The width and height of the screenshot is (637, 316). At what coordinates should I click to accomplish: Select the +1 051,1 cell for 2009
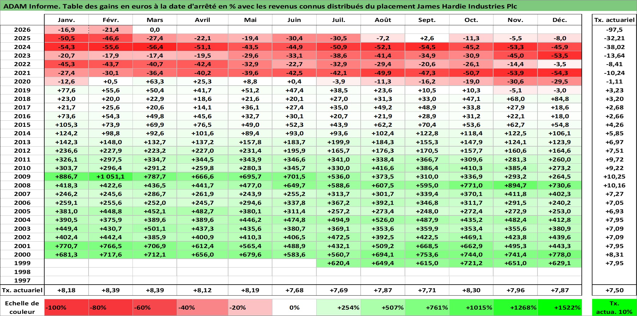(x=111, y=176)
